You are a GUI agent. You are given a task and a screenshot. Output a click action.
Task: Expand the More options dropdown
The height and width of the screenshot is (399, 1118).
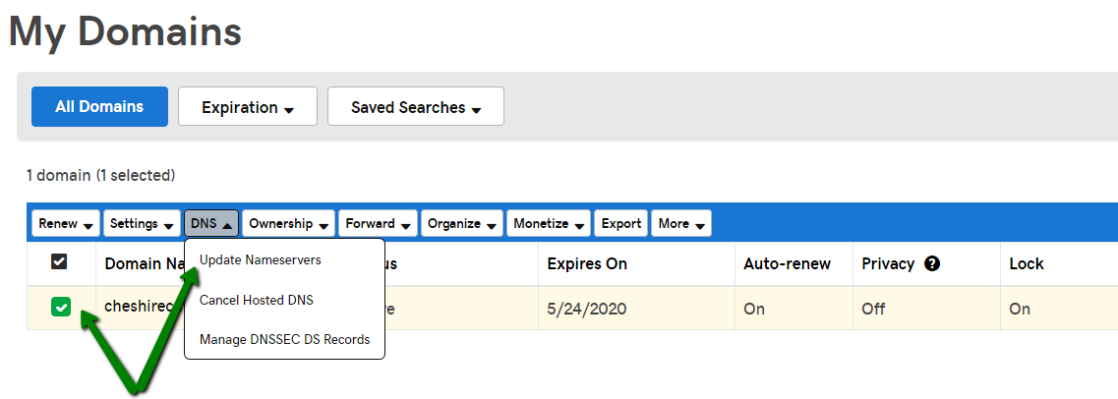coord(680,224)
